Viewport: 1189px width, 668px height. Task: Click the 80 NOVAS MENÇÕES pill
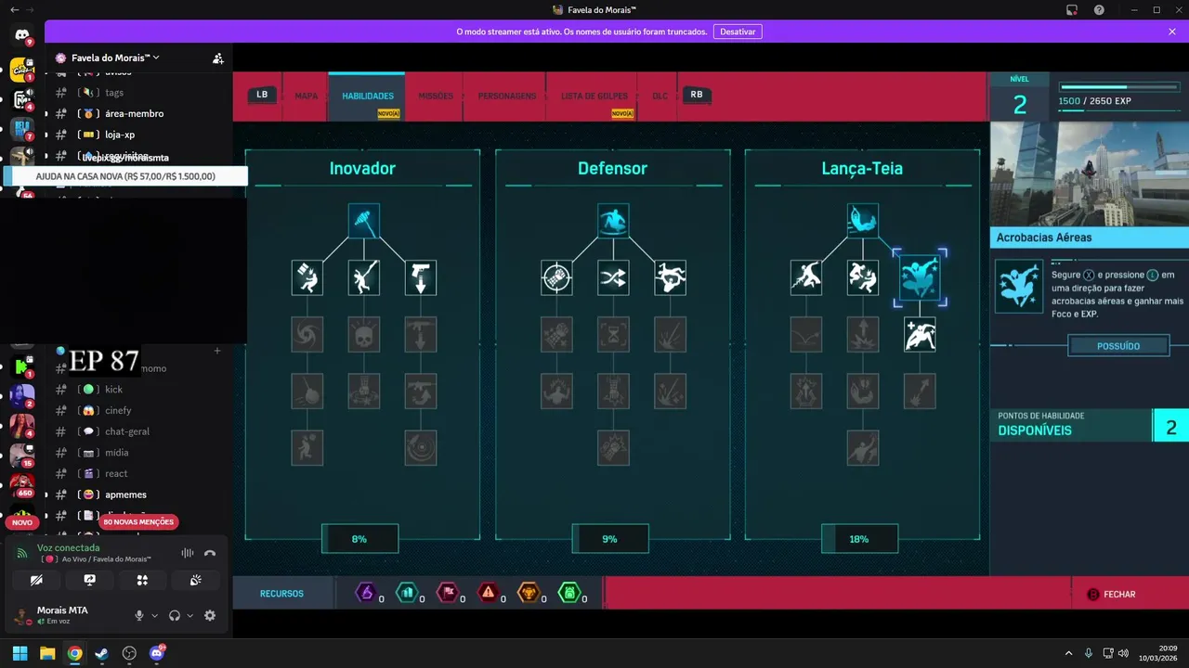(x=138, y=522)
